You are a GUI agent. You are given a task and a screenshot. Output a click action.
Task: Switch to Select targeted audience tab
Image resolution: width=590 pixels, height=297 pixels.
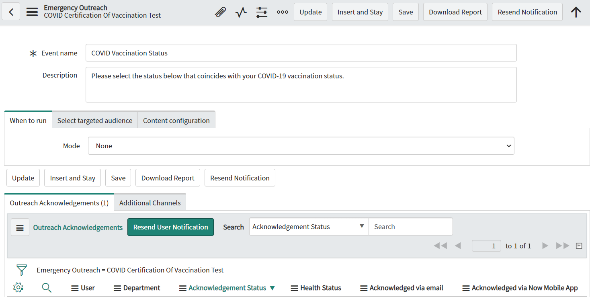click(x=95, y=121)
